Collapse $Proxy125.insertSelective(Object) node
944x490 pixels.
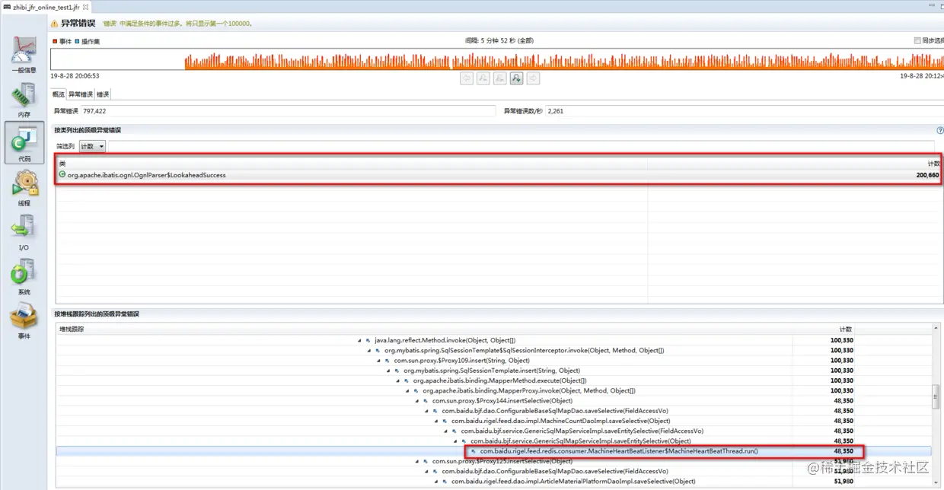(417, 461)
